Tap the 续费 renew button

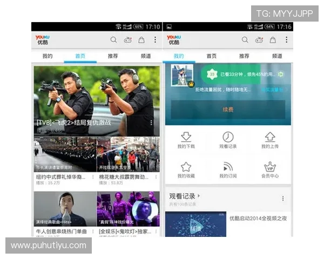pos(228,110)
